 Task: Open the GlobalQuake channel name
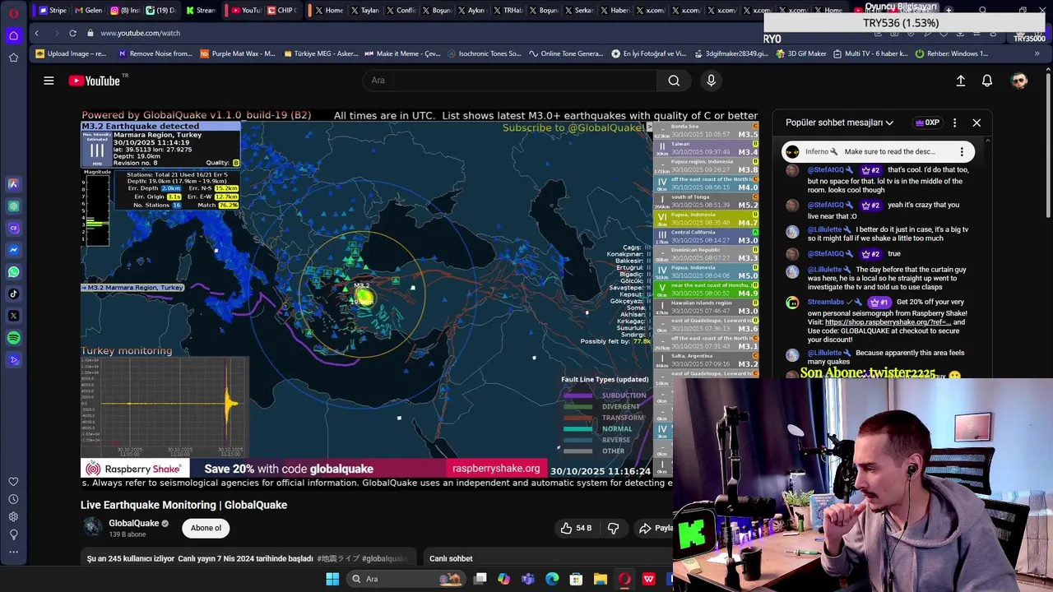click(134, 523)
